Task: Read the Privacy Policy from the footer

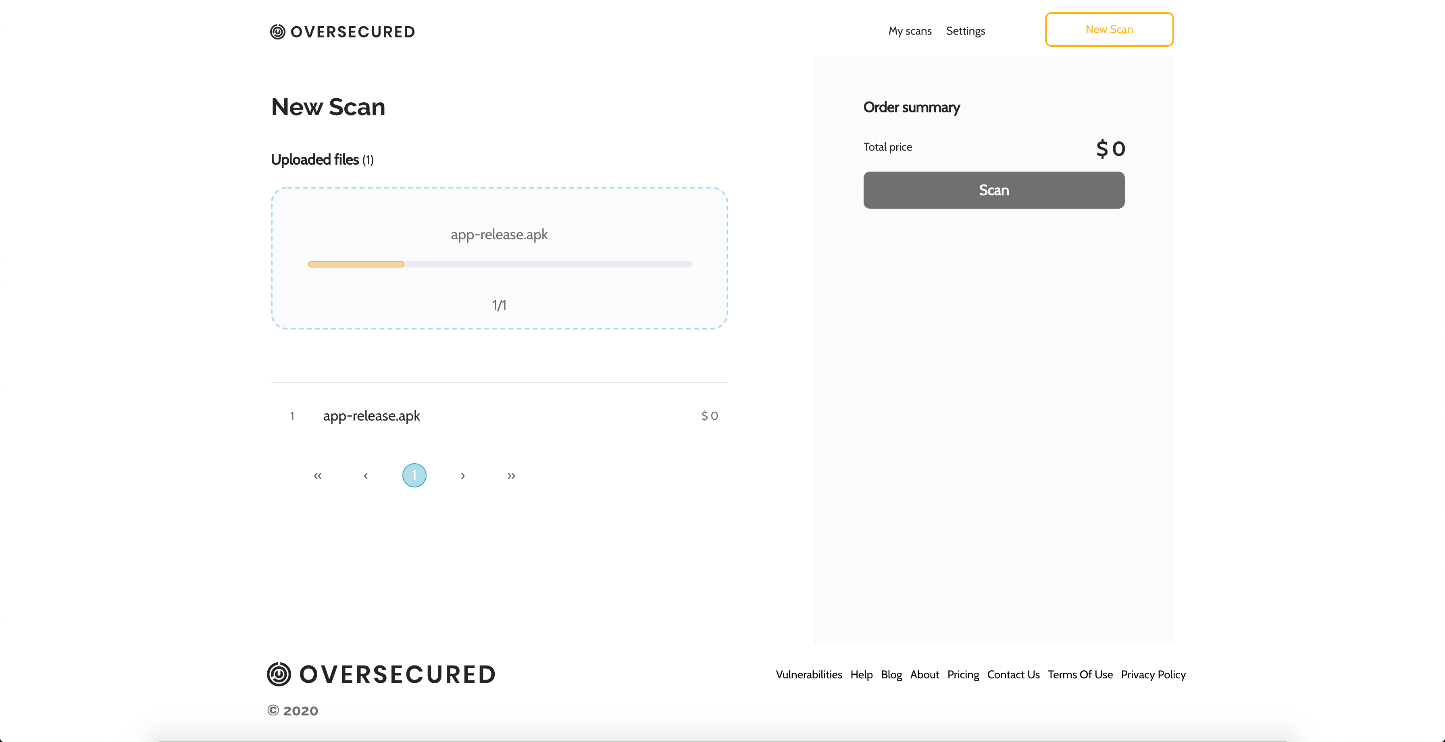Action: coord(1153,674)
